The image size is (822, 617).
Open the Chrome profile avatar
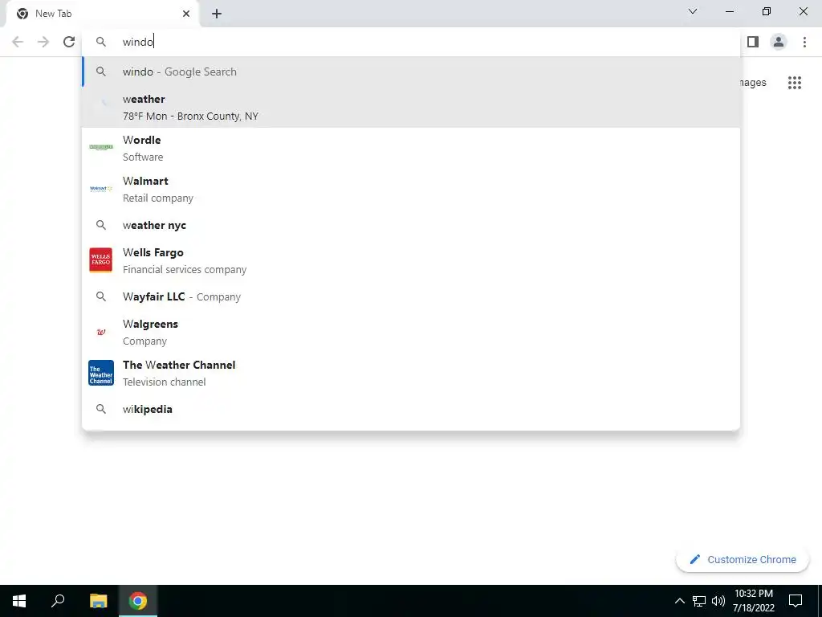(x=779, y=42)
